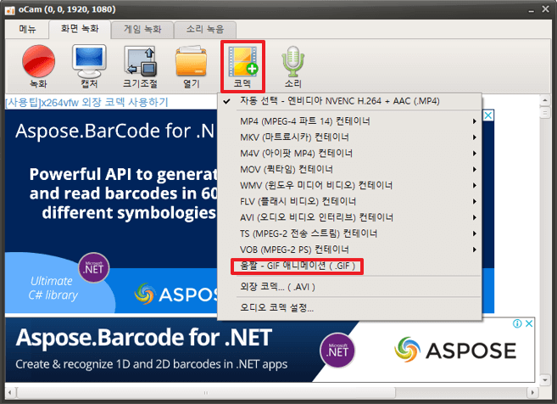This screenshot has width=557, height=404.
Task: Click the vertical scrollbar down arrow
Action: click(545, 380)
